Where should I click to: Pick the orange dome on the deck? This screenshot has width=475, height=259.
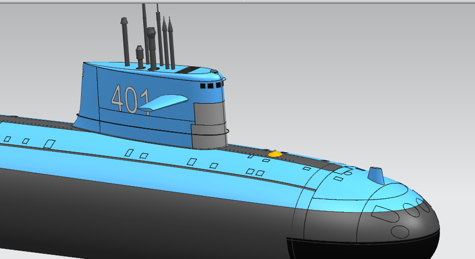click(275, 154)
